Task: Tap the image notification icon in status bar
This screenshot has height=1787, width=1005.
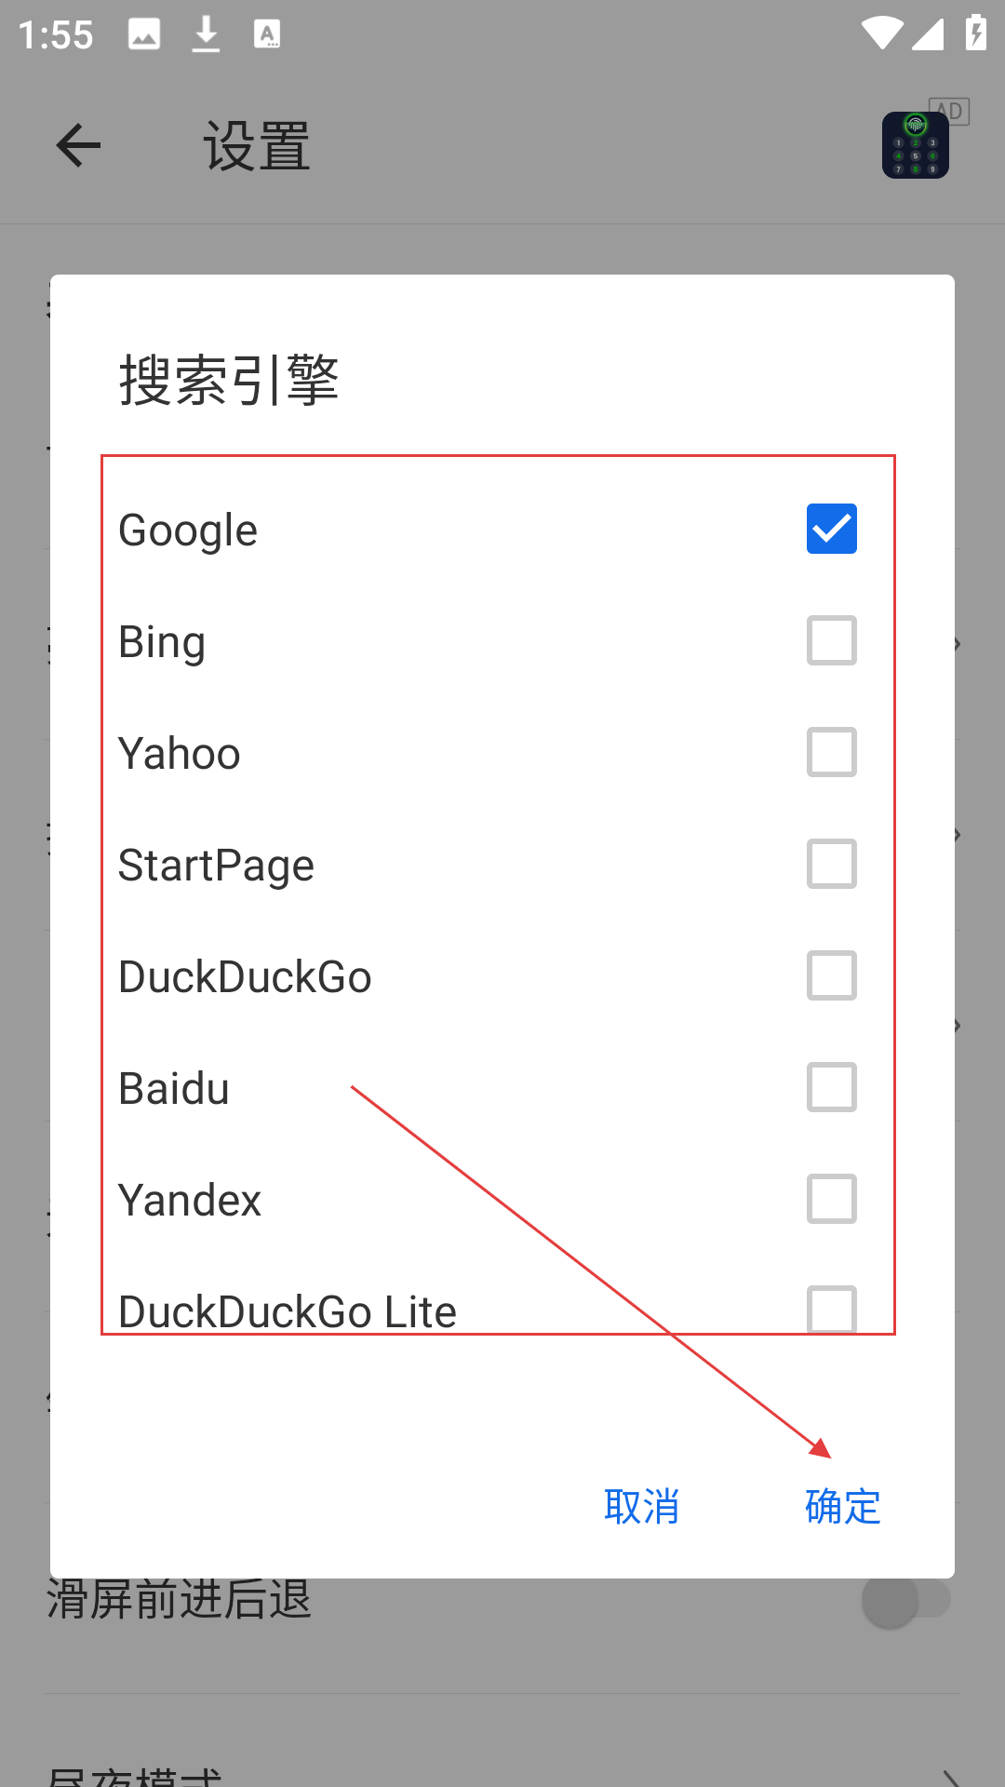Action: tap(144, 34)
